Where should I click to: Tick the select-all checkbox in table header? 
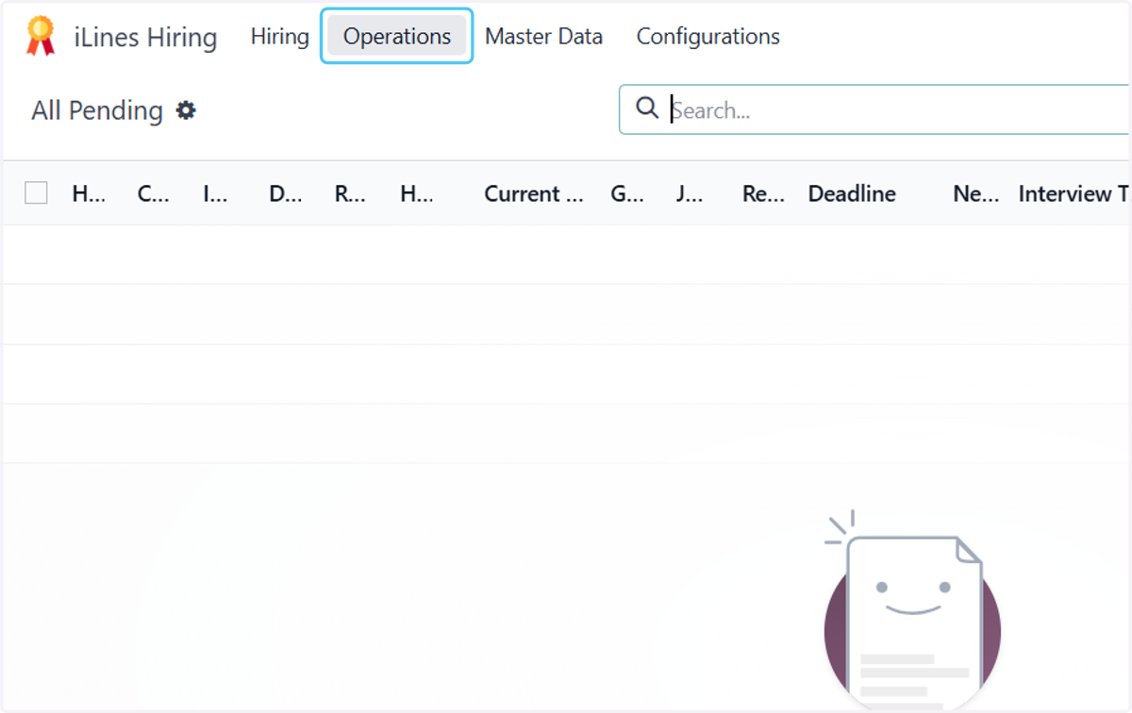(36, 193)
